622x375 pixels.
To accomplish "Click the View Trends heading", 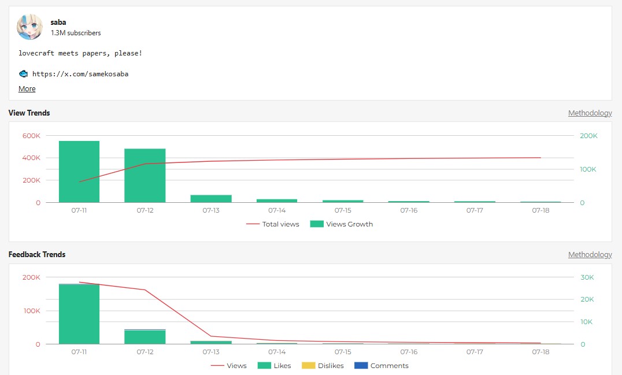I will (29, 113).
